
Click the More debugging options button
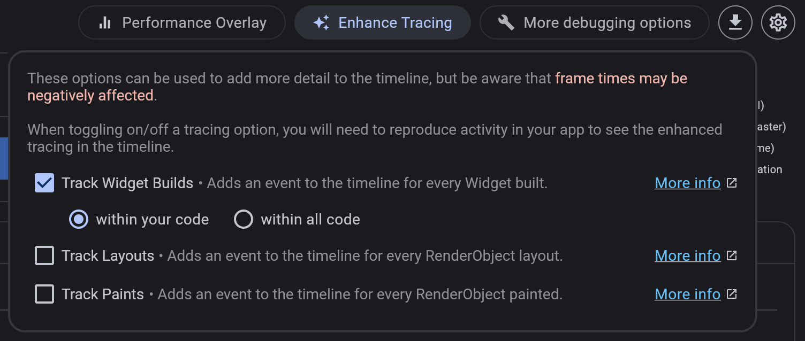594,22
